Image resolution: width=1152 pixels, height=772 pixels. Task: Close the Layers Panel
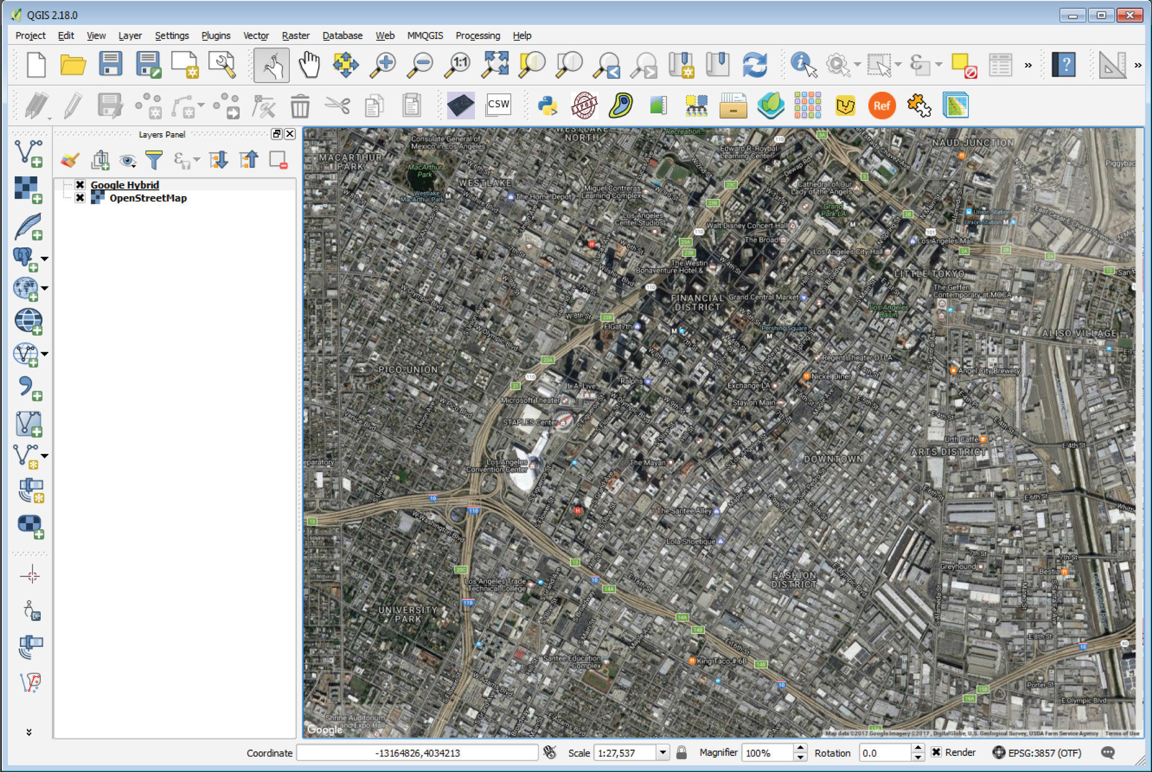tap(290, 134)
